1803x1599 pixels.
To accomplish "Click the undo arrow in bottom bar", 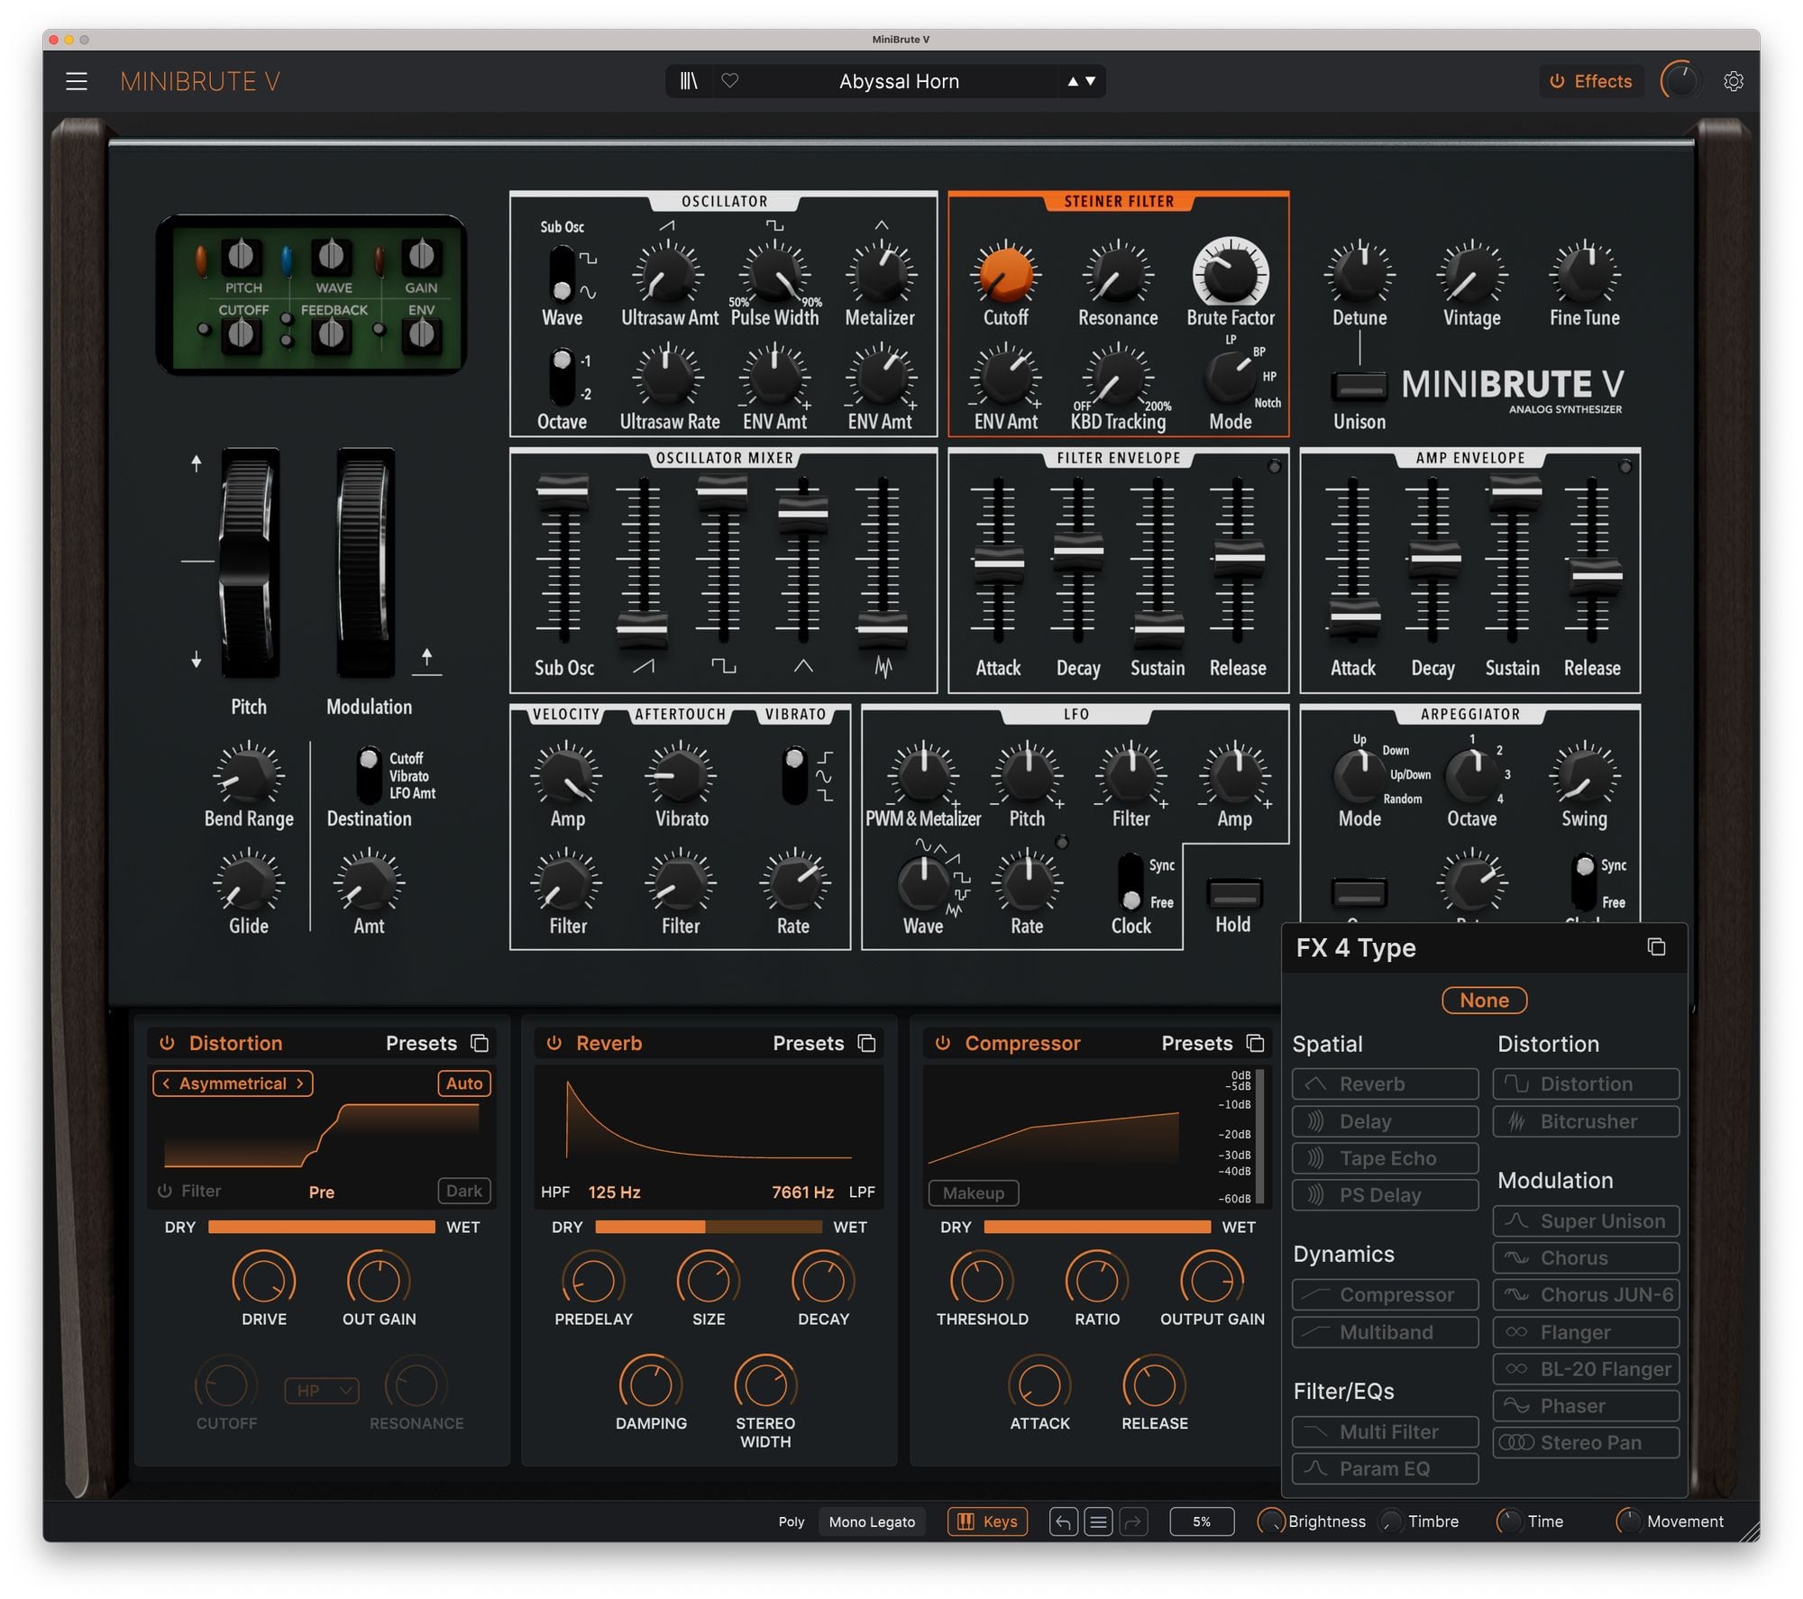I will 1063,1521.
